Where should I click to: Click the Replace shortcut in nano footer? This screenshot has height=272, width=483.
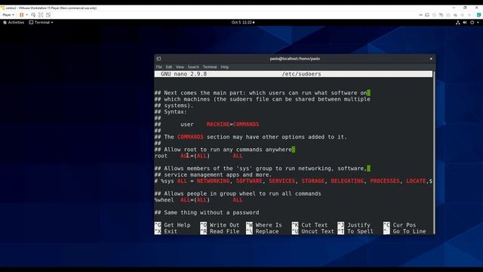point(262,232)
